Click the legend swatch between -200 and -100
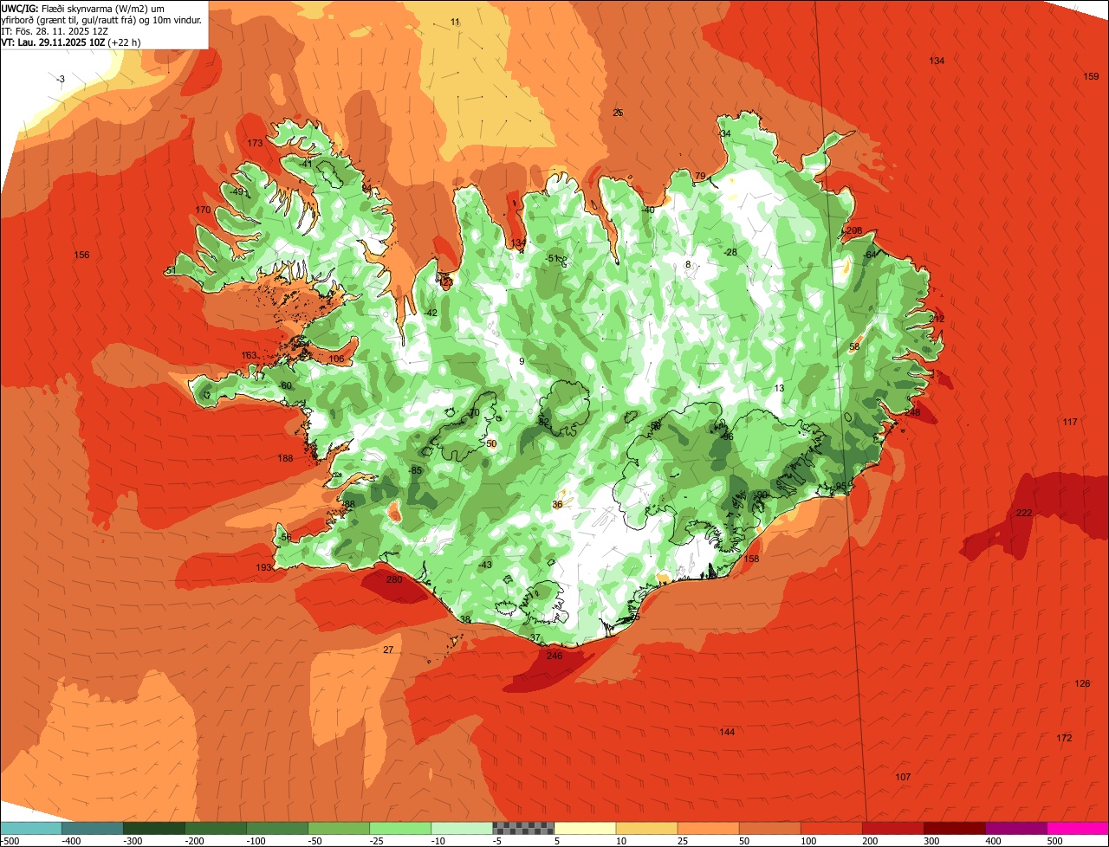Image resolution: width=1109 pixels, height=847 pixels. tap(215, 828)
